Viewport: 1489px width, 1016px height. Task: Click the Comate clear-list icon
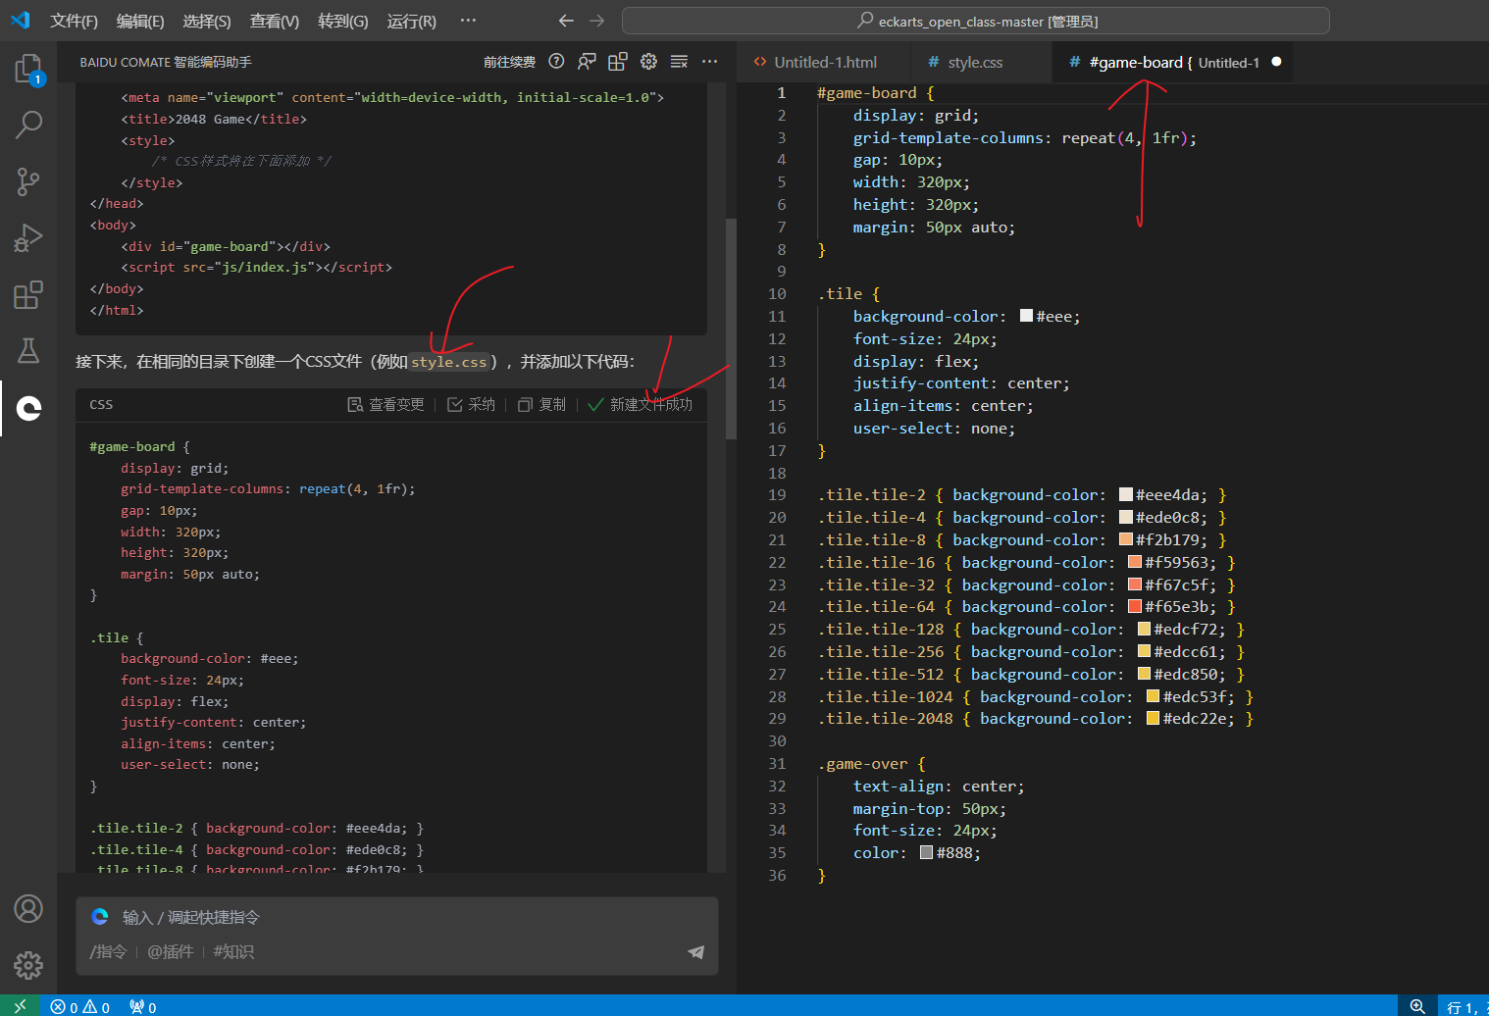[x=679, y=62]
